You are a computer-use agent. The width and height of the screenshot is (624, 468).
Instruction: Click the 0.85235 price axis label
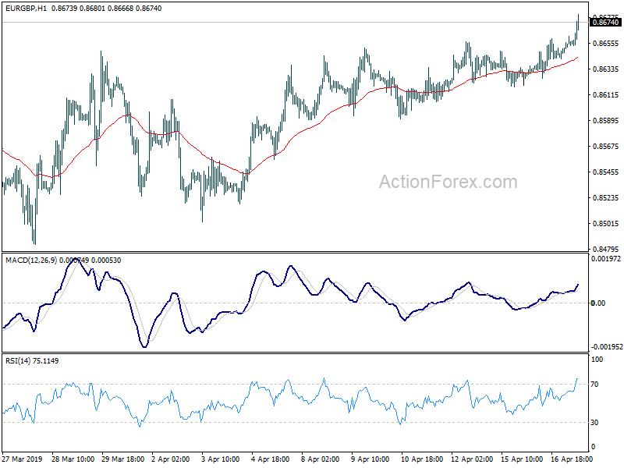coord(606,198)
